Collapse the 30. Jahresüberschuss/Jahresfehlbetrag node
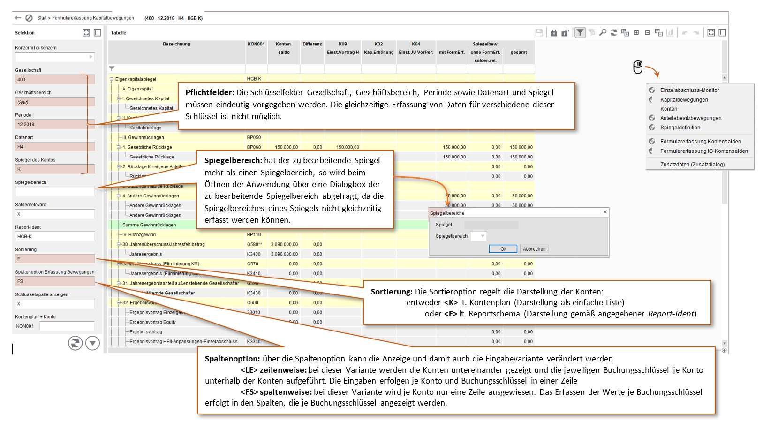 pos(119,244)
